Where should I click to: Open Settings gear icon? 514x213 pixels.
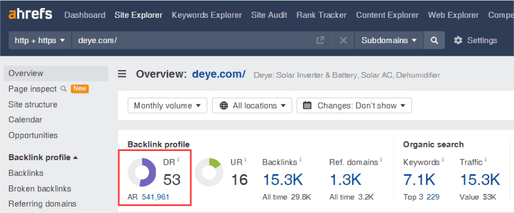pyautogui.click(x=458, y=40)
